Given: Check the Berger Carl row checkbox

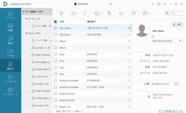Looking at the screenshot, I should (55, 107).
